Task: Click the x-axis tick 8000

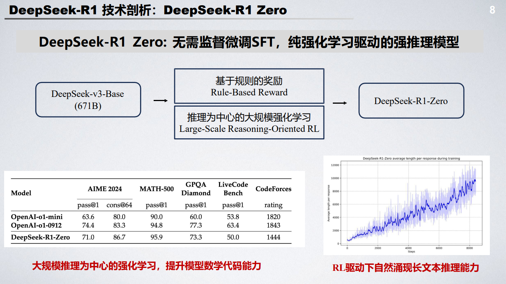Action: point(470,248)
